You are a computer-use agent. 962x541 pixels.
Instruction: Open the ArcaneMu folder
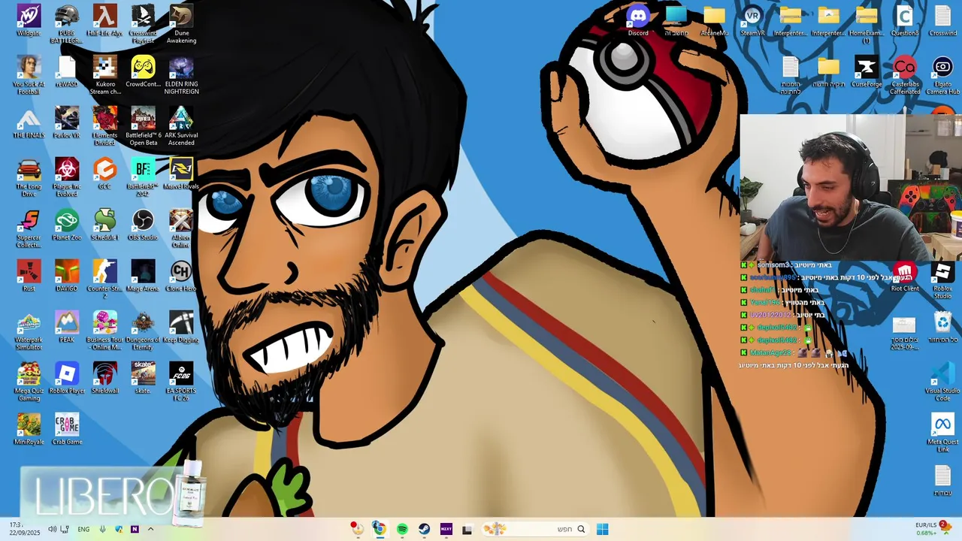pyautogui.click(x=714, y=20)
